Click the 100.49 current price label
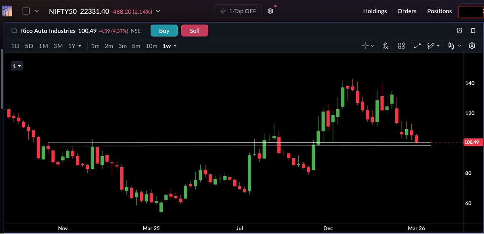The image size is (484, 234). [473, 142]
